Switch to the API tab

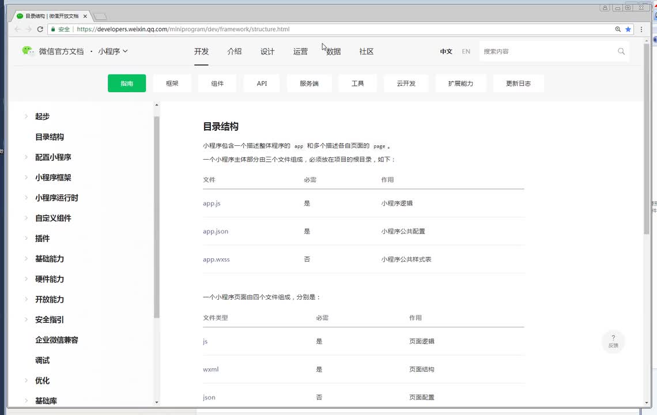(x=262, y=83)
